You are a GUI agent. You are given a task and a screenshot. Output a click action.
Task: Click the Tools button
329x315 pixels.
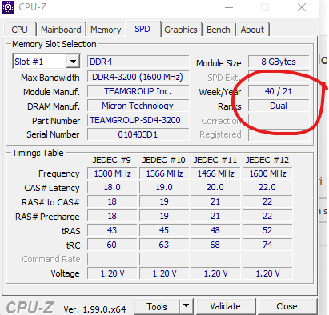(x=157, y=306)
